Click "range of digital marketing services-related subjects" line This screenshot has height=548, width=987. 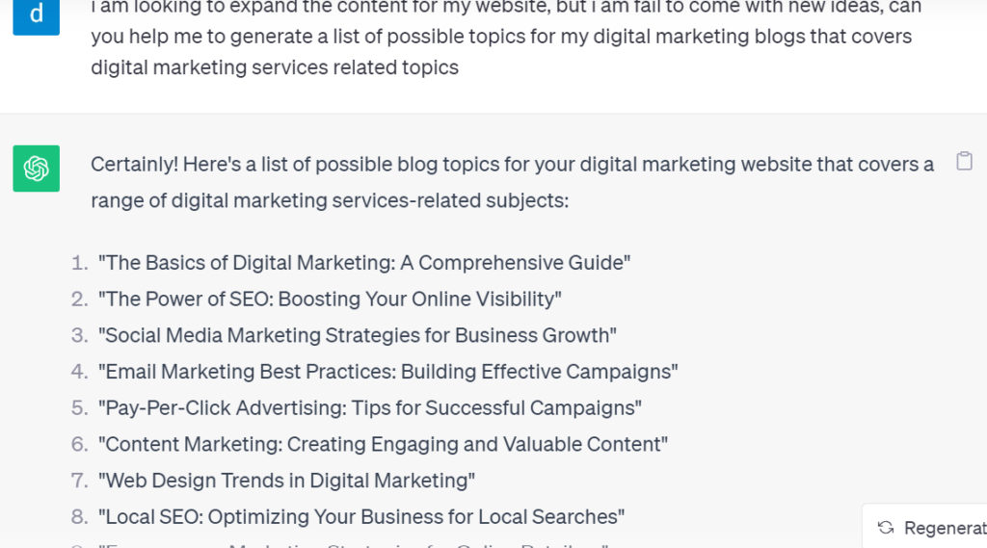click(x=330, y=200)
